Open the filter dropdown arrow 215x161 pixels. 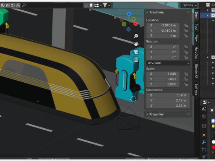(109, 6)
